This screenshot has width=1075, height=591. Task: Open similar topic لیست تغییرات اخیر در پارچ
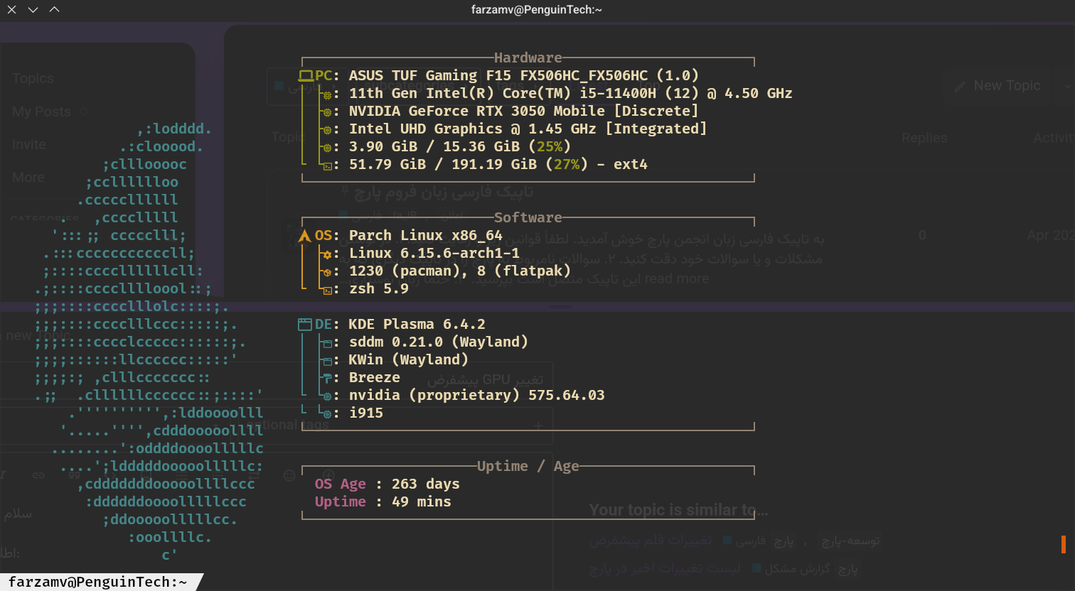pyautogui.click(x=665, y=568)
